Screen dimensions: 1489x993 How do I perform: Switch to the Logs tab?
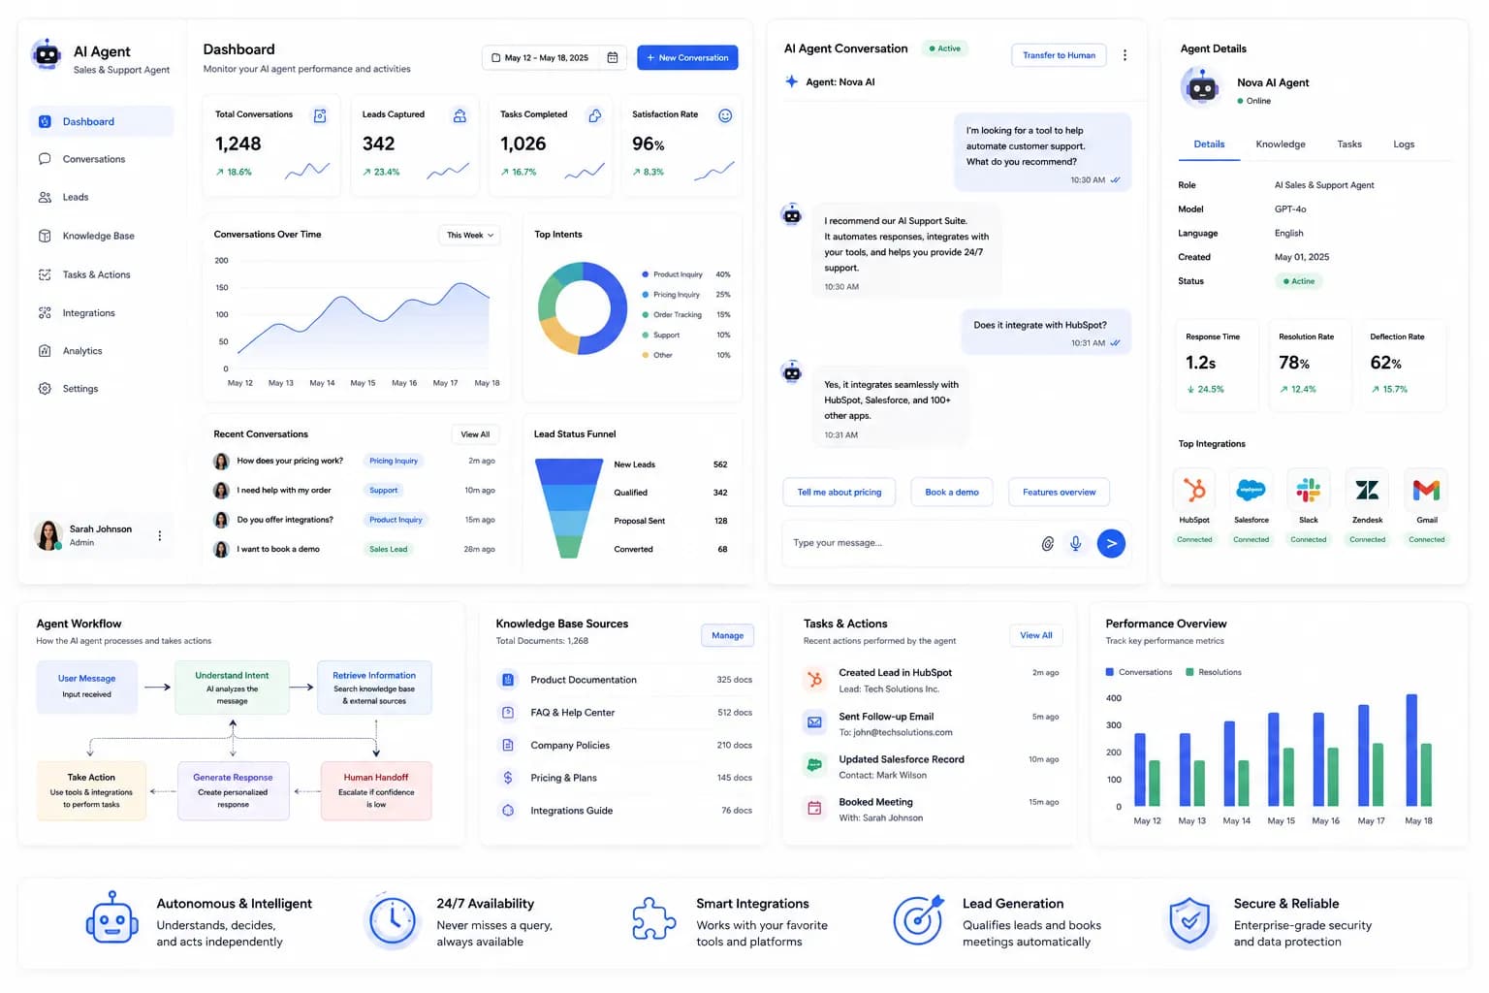[x=1404, y=144]
